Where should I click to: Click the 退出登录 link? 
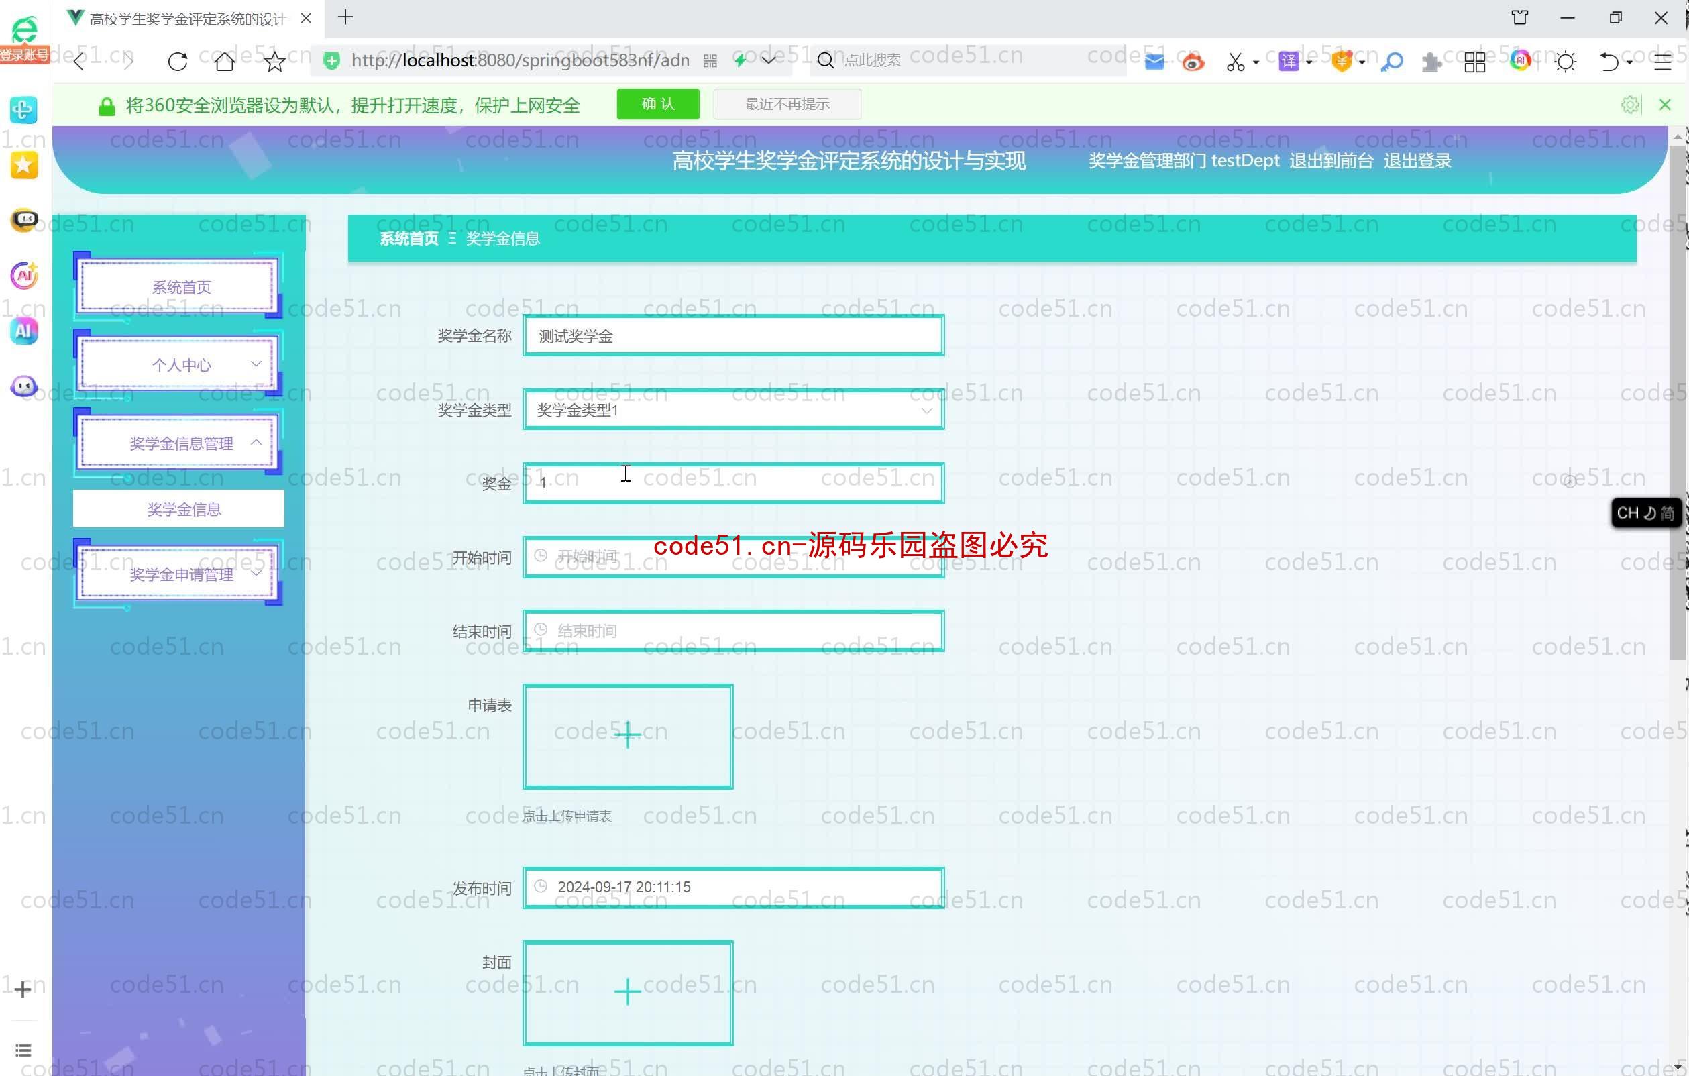point(1417,161)
